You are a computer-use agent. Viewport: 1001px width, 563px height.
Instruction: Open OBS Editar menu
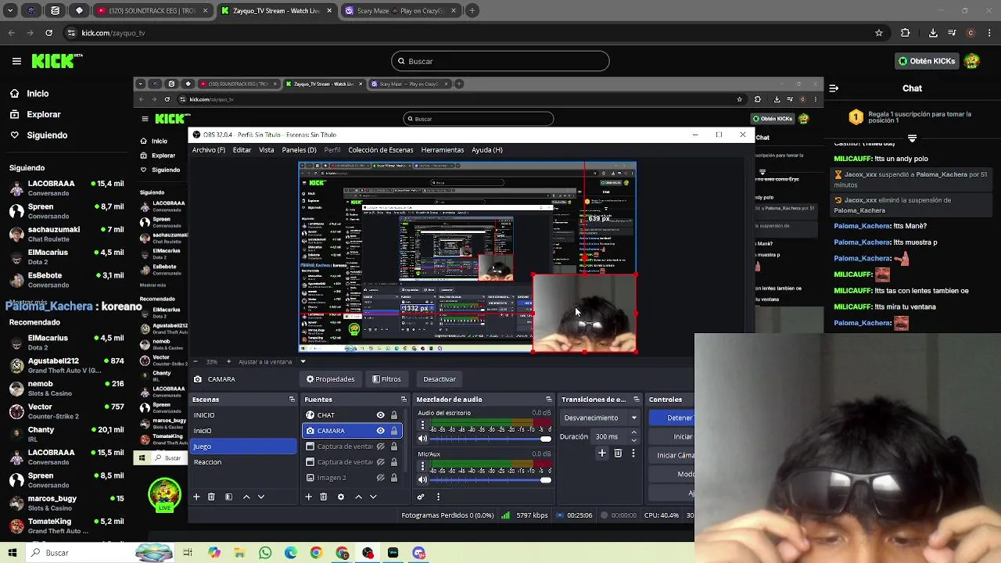point(242,150)
